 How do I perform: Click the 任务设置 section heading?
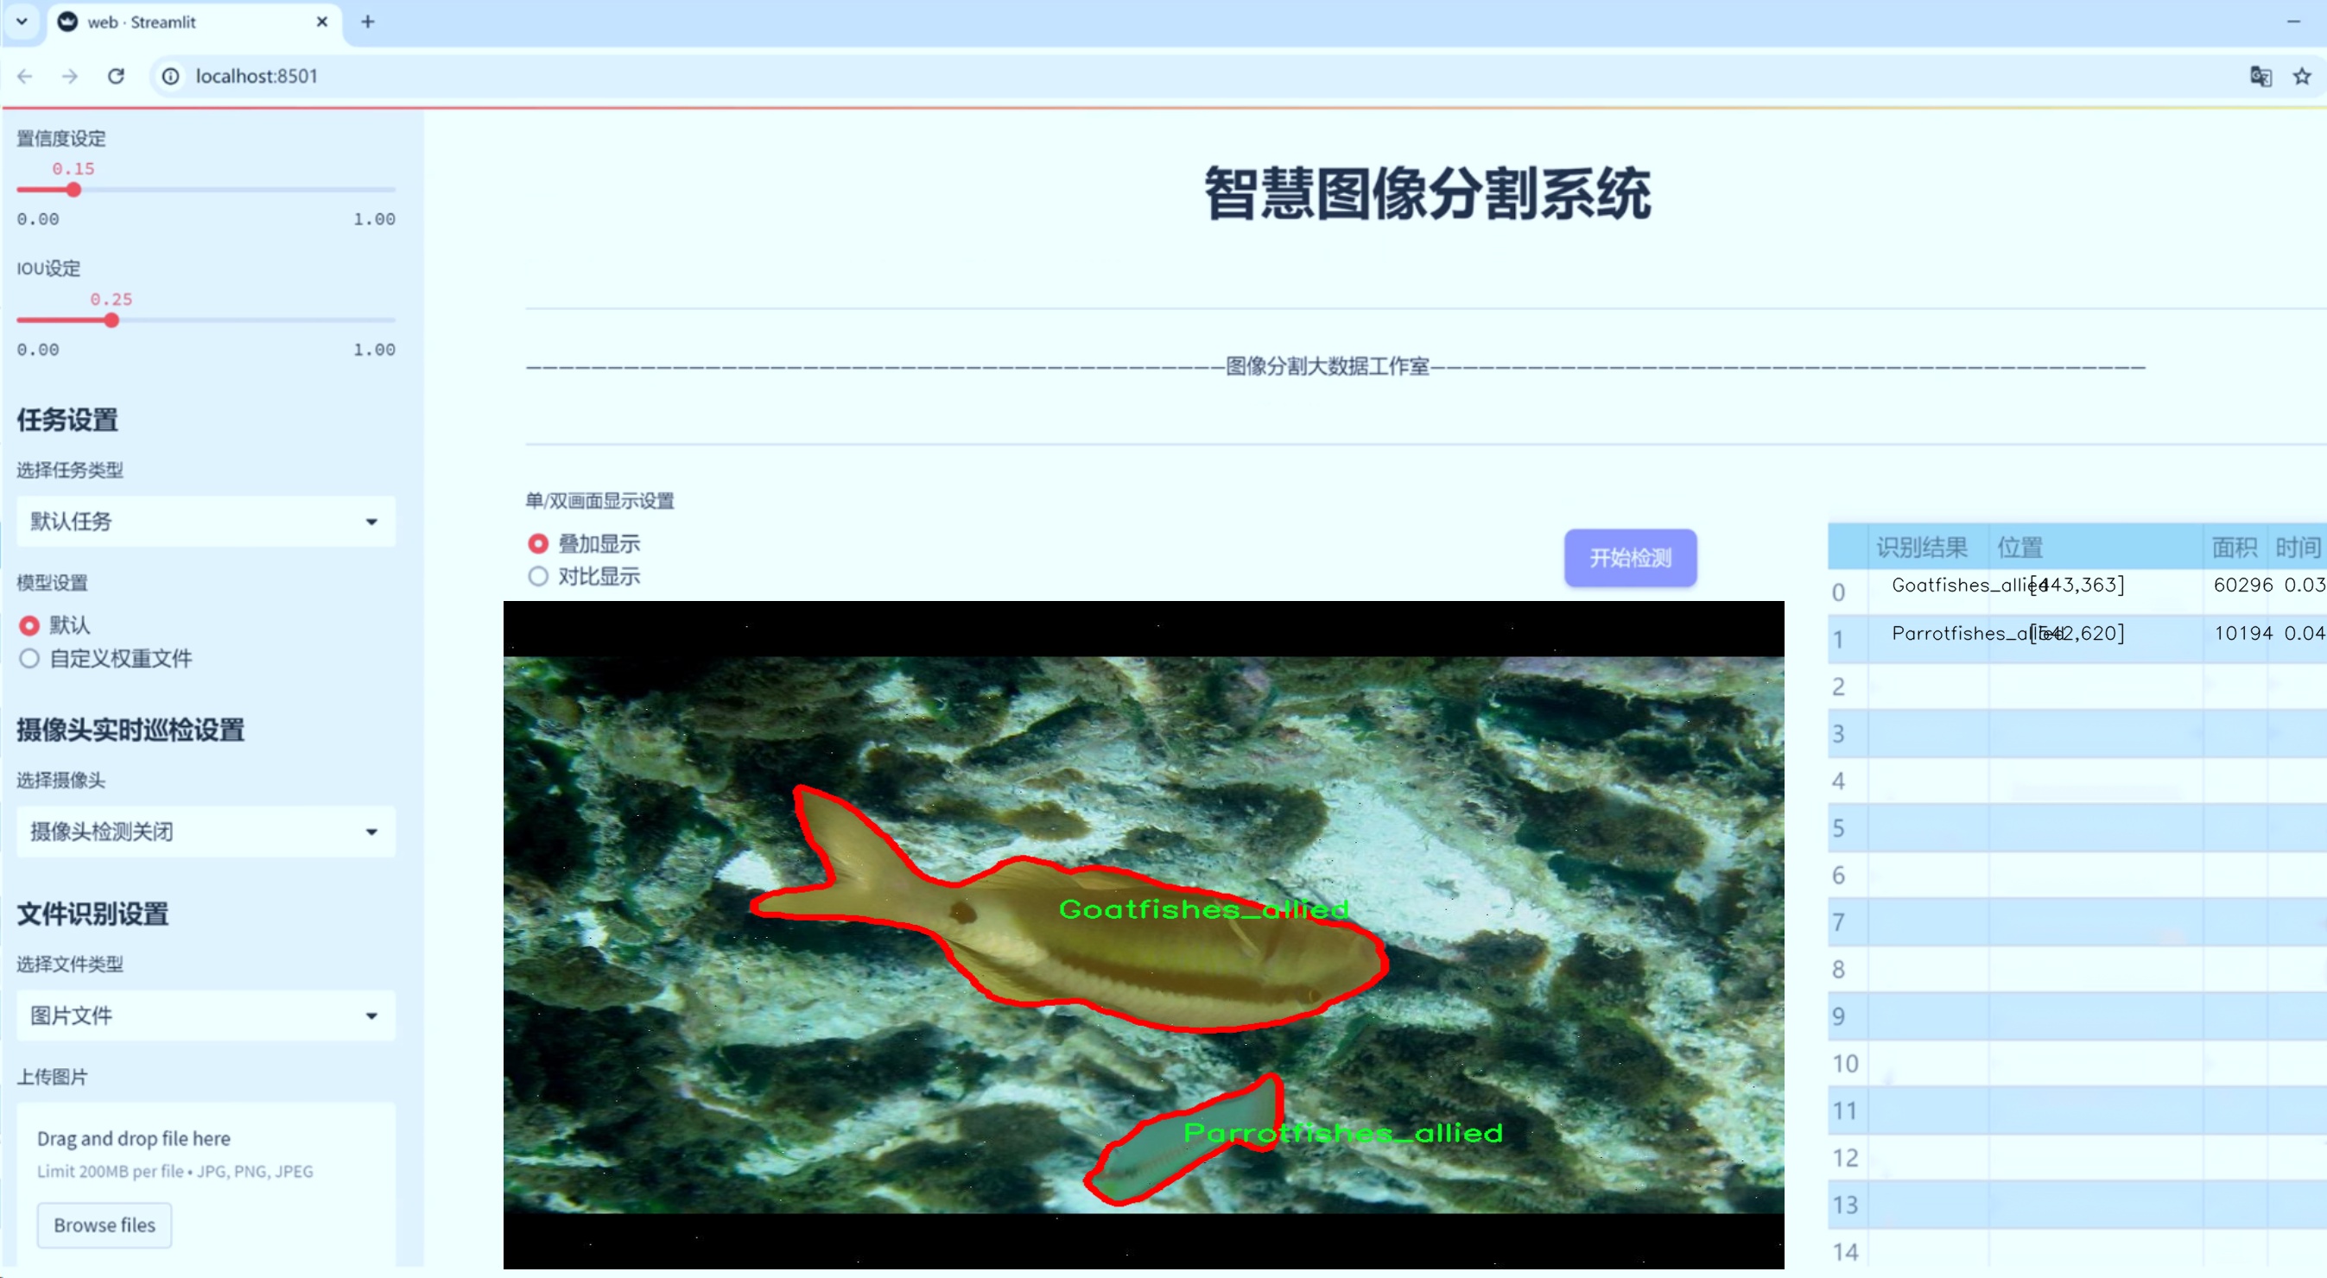[x=67, y=420]
